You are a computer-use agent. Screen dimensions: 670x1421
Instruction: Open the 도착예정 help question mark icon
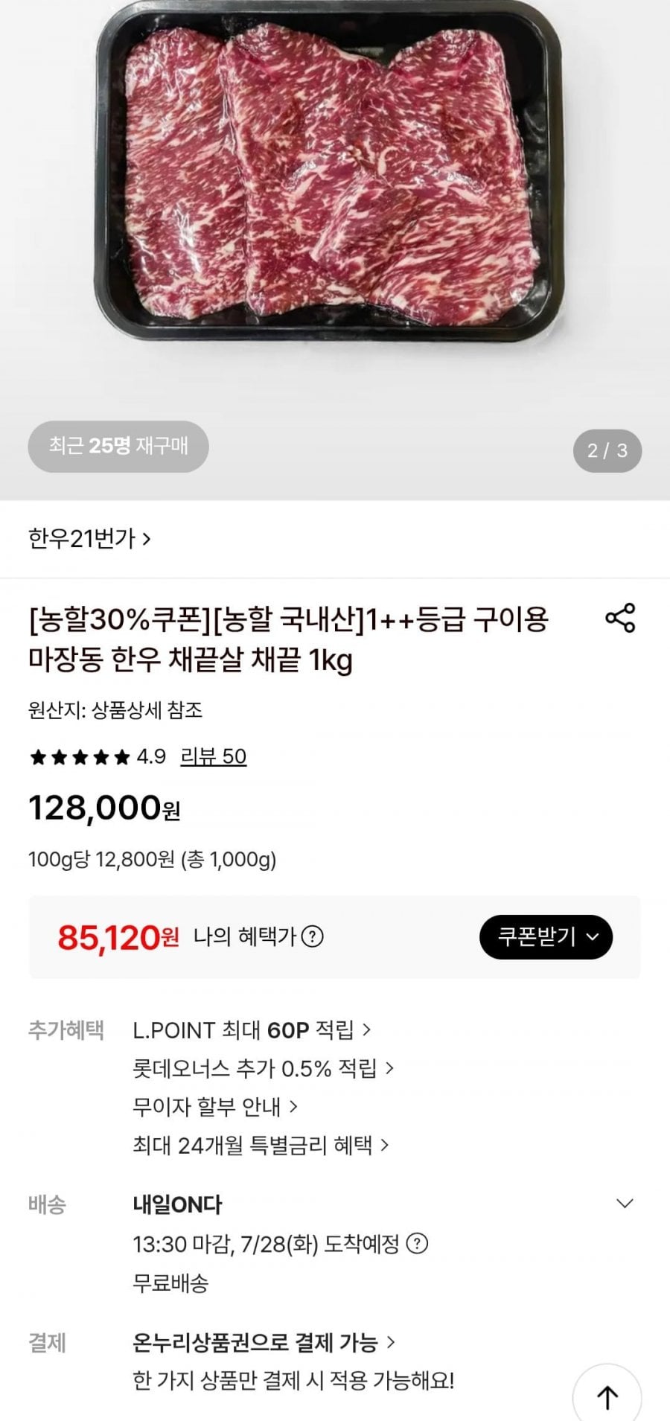click(x=418, y=1243)
